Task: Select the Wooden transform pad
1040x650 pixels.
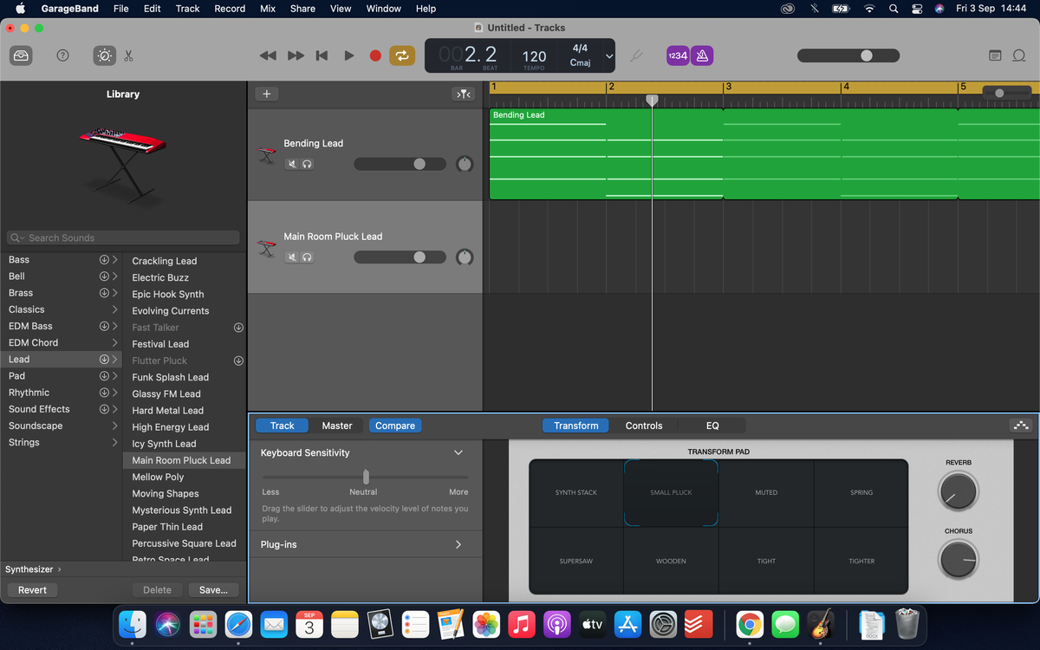Action: [x=671, y=561]
